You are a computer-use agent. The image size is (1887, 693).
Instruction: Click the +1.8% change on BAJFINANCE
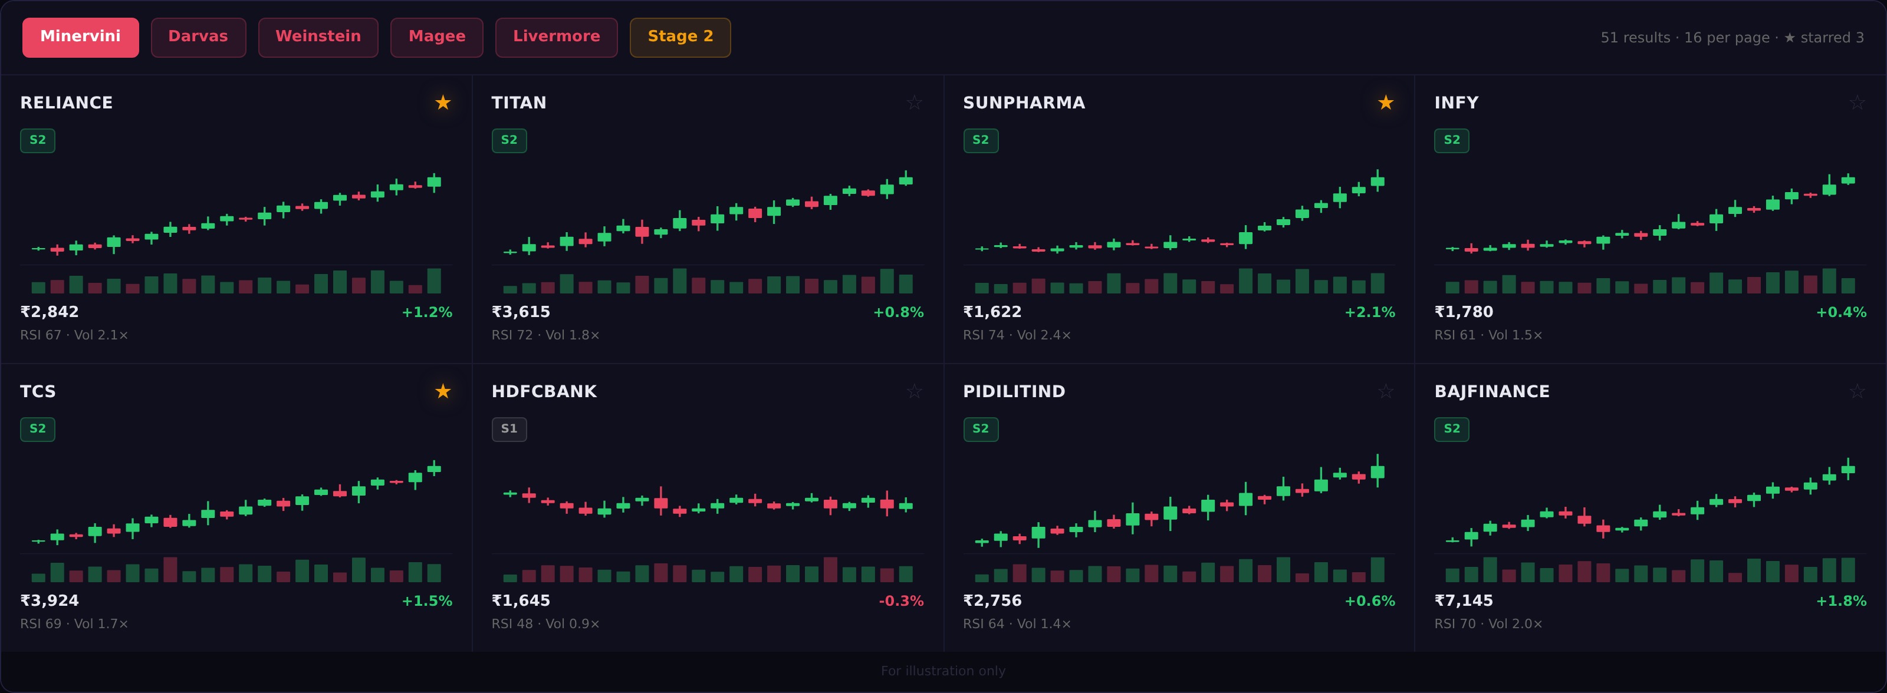1842,602
